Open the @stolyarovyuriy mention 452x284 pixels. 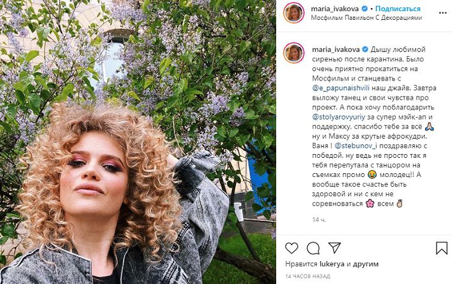point(339,117)
